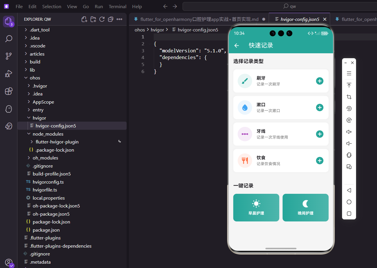Click the emulator square recent apps button
The height and width of the screenshot is (268, 377).
(349, 214)
